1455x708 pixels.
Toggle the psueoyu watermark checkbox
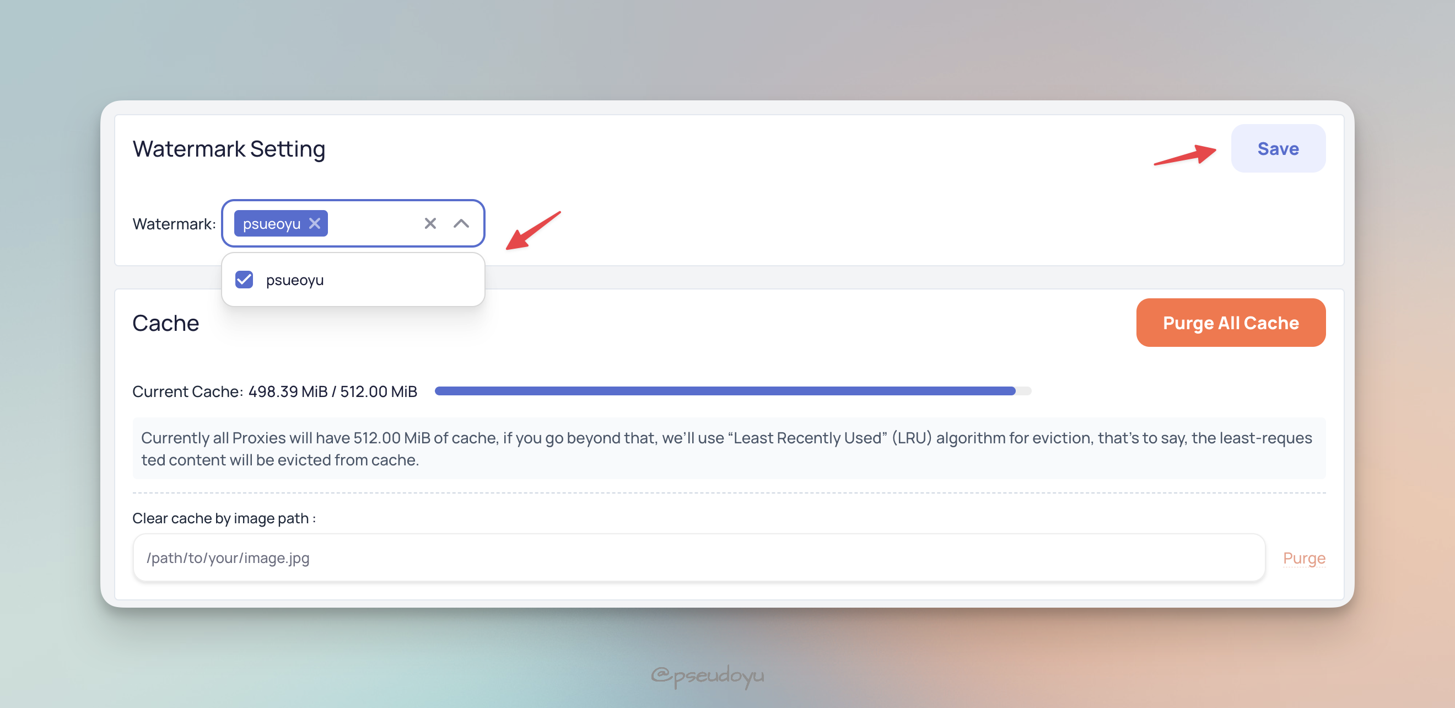coord(244,280)
